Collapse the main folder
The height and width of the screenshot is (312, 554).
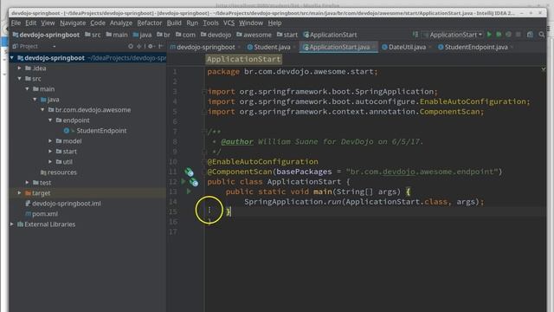(x=28, y=88)
